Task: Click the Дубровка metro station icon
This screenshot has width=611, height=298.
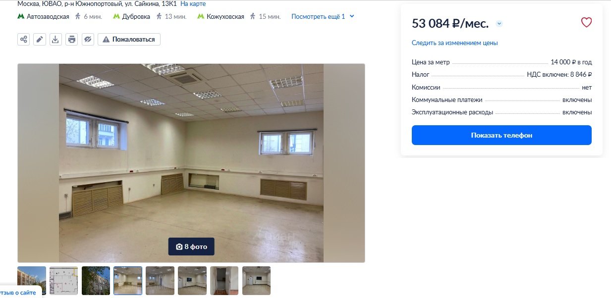Action: (116, 16)
